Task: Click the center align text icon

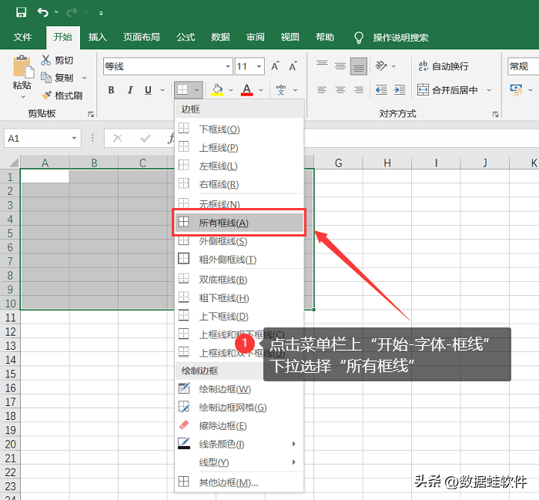Action: point(340,90)
